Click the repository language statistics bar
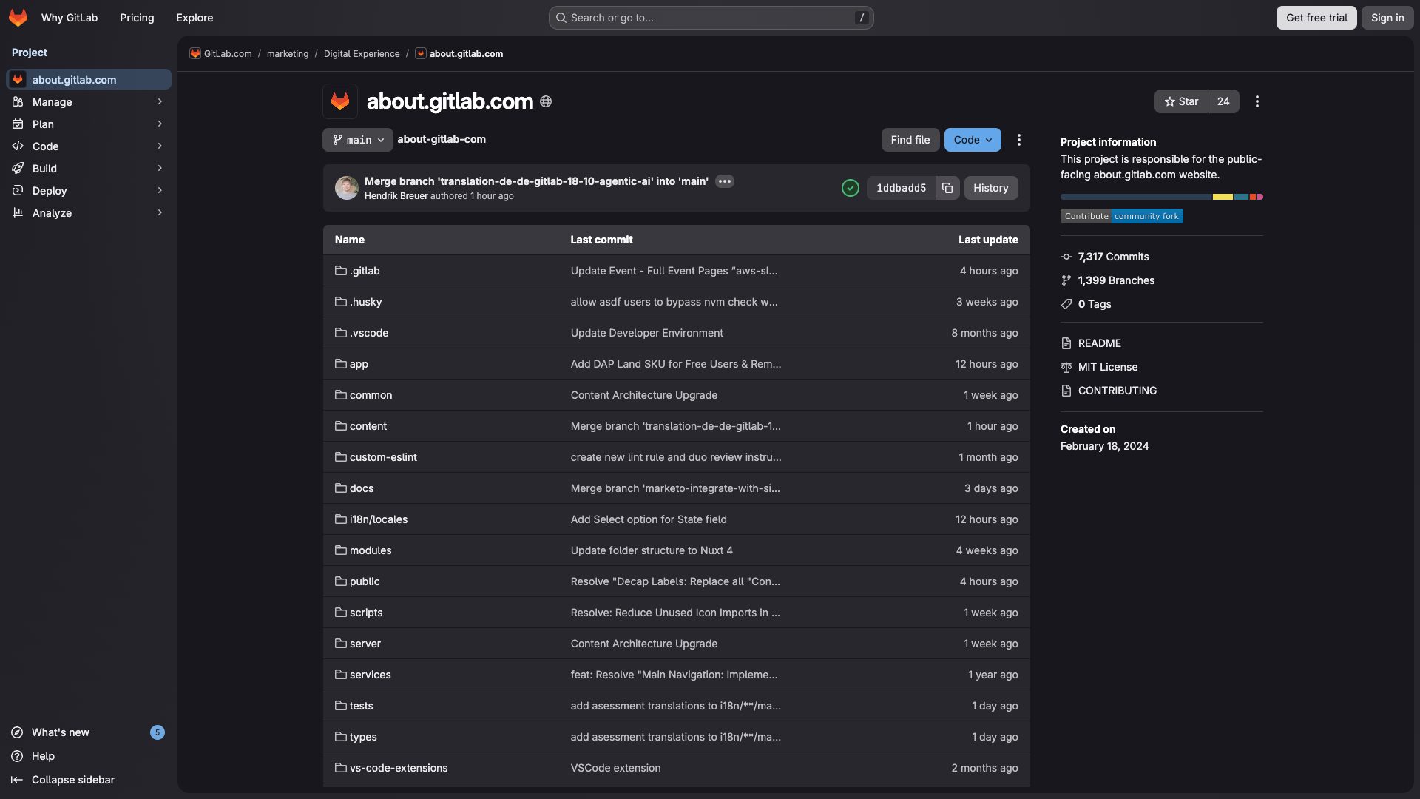Image resolution: width=1420 pixels, height=799 pixels. 1161,196
